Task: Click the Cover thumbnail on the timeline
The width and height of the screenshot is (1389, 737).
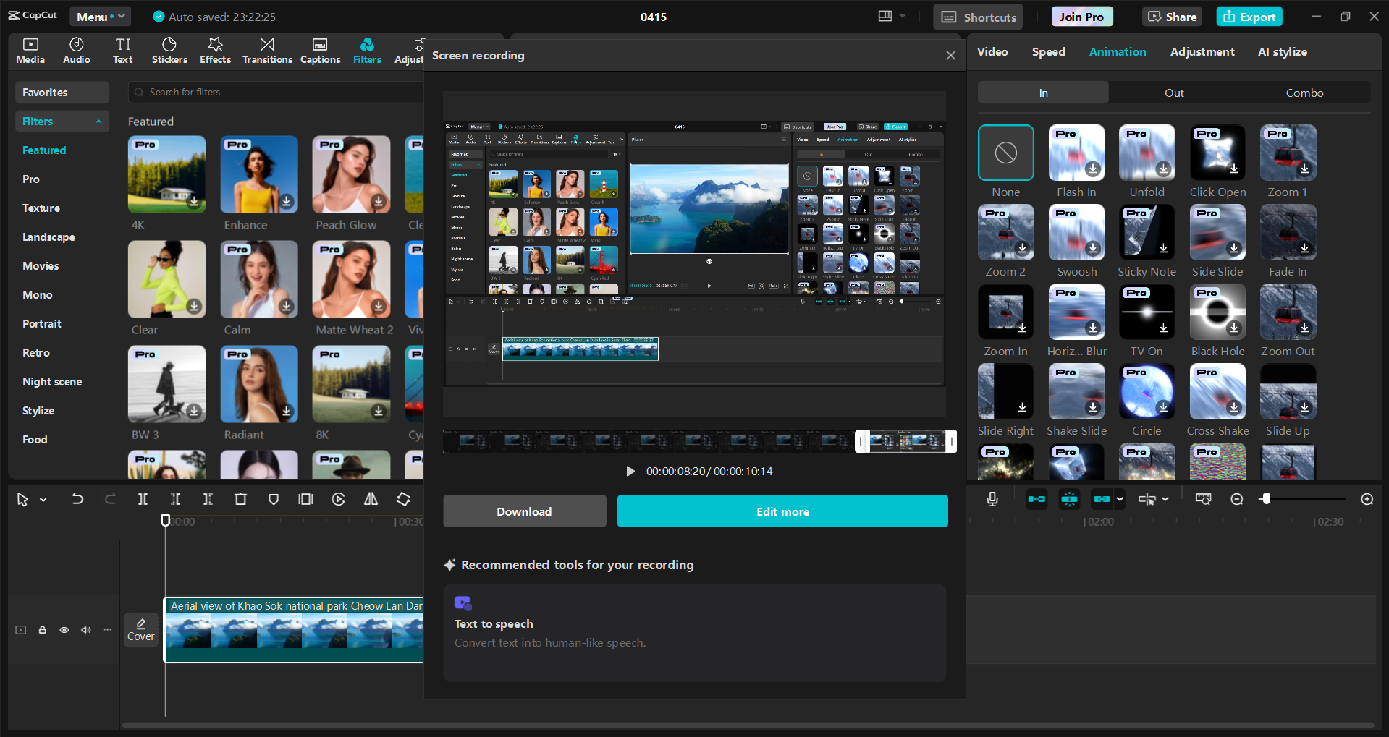Action: [x=140, y=630]
